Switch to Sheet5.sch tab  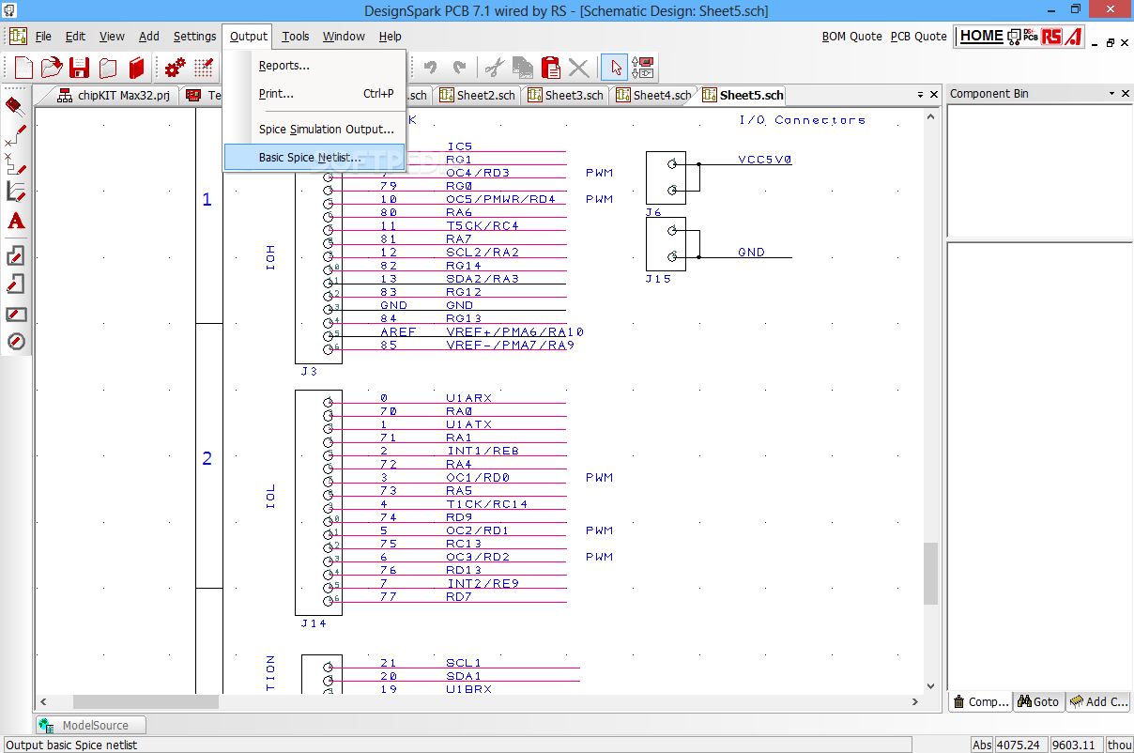point(743,96)
